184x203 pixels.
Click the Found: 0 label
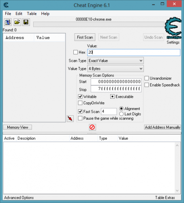pyautogui.click(x=10, y=30)
